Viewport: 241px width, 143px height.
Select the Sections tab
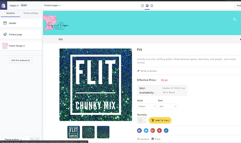pos(10,13)
